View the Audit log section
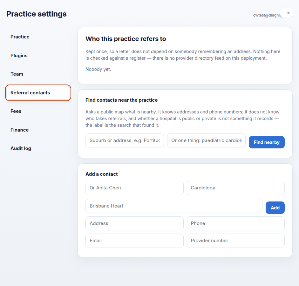Image resolution: width=299 pixels, height=286 pixels. click(x=38, y=148)
